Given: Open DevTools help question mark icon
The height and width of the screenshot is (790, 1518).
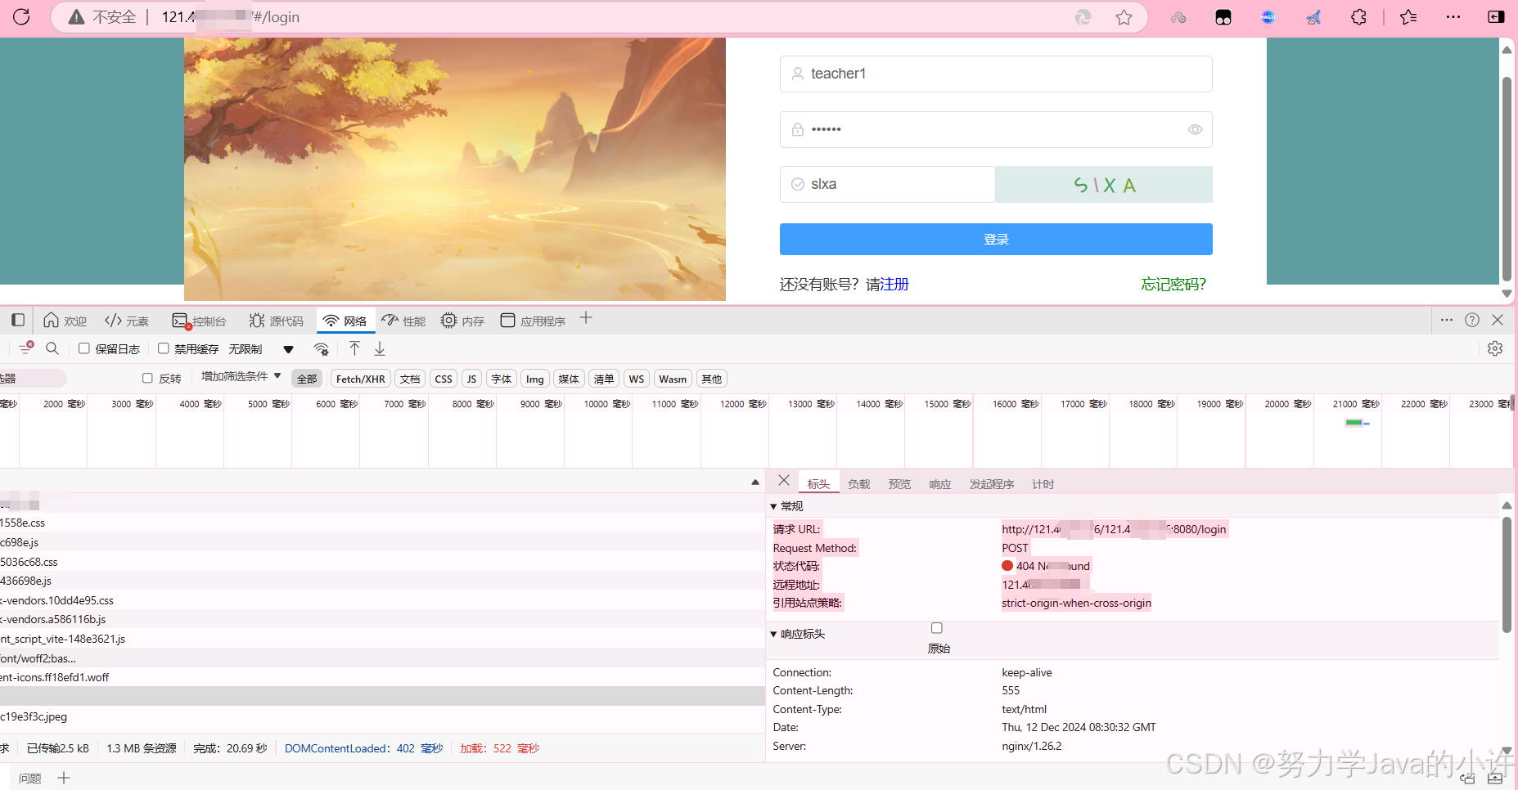Looking at the screenshot, I should tap(1472, 320).
